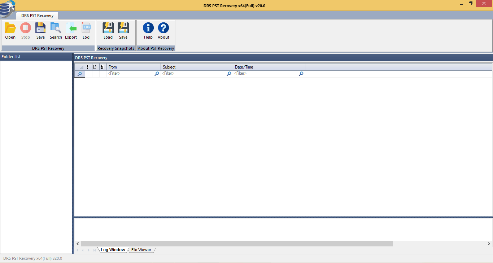Switch to the DRS PST Recovery ribbon tab
The image size is (493, 263).
(x=38, y=16)
